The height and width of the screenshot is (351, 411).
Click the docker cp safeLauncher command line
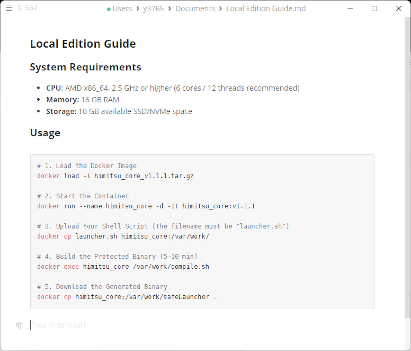pos(127,297)
